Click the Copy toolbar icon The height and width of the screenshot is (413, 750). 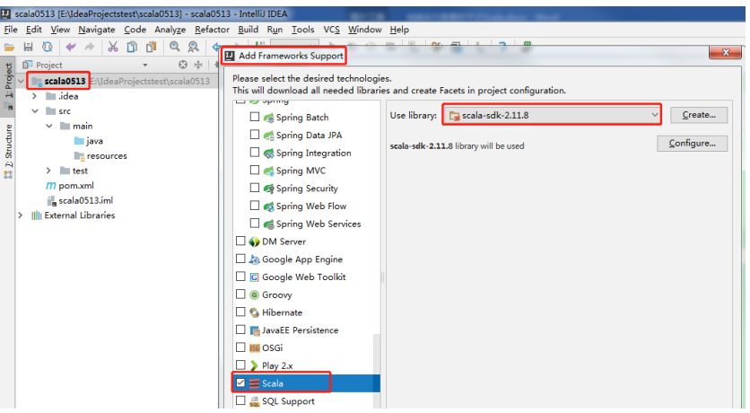click(132, 47)
